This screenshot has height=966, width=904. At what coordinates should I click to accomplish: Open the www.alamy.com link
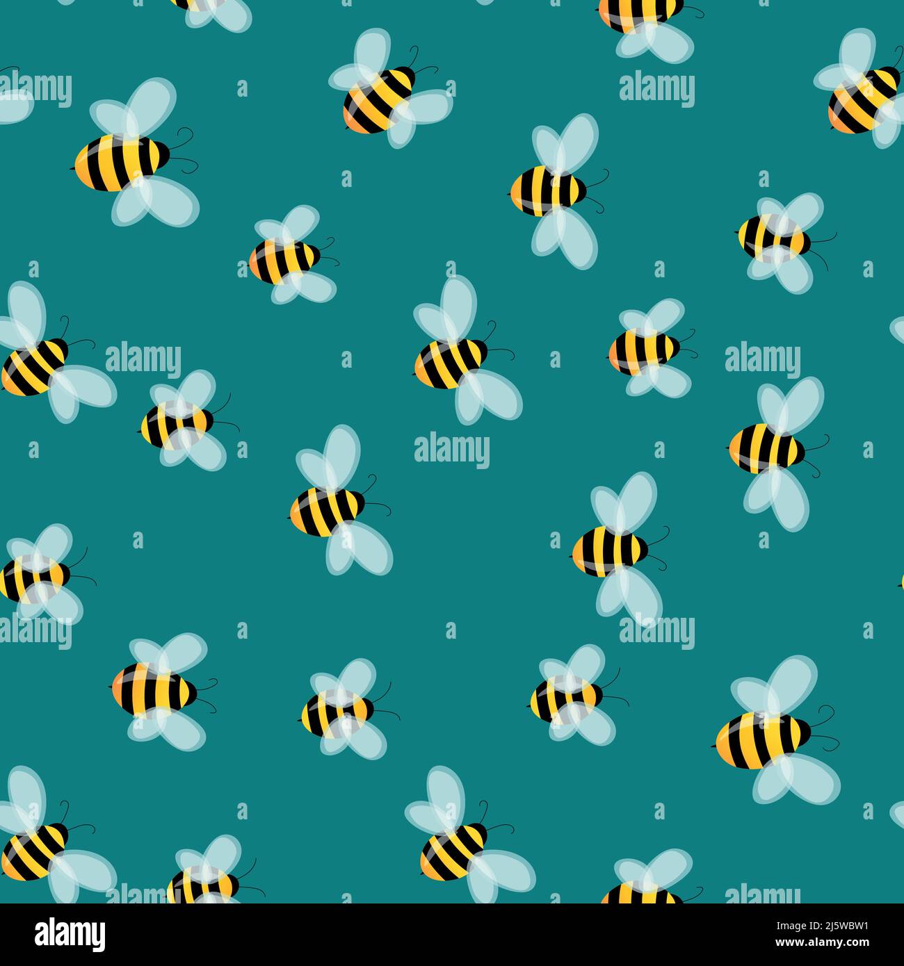tap(821, 944)
